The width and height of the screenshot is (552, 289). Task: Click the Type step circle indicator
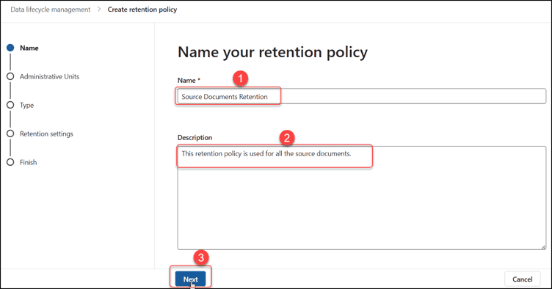10,105
